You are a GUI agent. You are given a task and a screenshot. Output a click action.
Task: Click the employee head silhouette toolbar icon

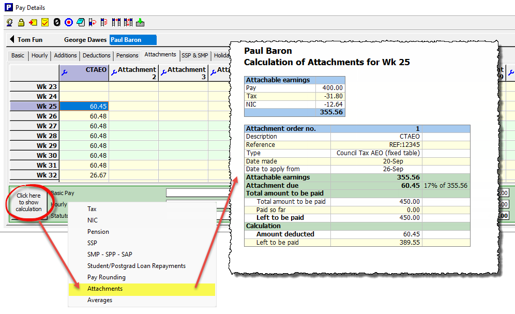click(x=9, y=22)
